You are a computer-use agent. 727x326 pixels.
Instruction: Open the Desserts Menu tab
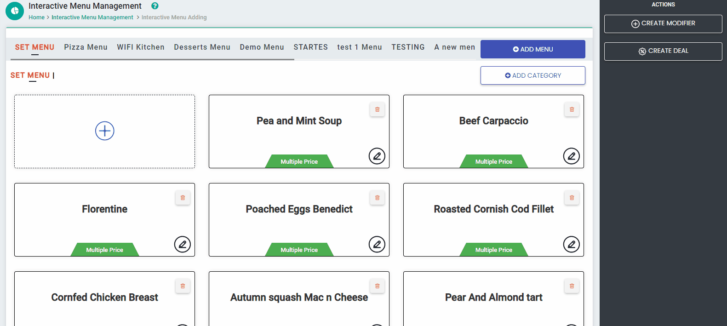202,47
